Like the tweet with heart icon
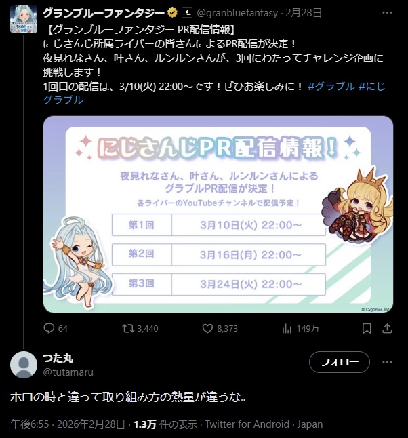408x438 pixels. click(207, 328)
